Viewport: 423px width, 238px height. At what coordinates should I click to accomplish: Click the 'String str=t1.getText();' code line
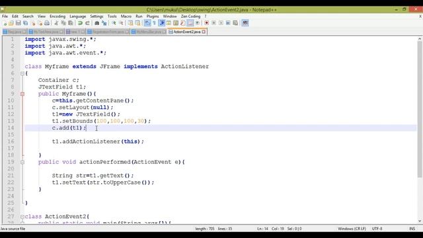click(x=93, y=176)
